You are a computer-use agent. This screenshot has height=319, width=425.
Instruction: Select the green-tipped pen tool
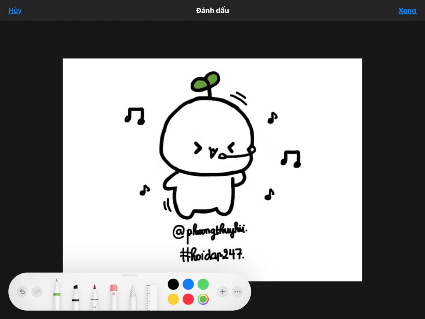tap(56, 294)
